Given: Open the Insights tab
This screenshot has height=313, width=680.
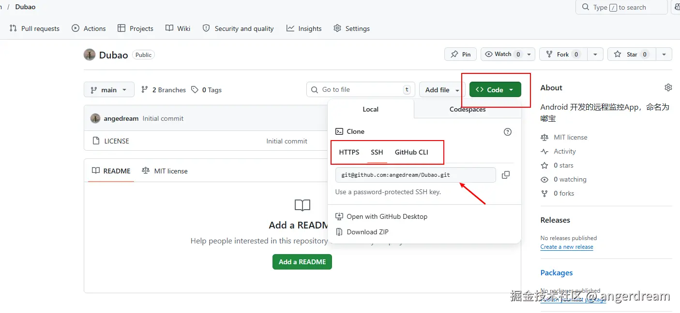Looking at the screenshot, I should 304,28.
